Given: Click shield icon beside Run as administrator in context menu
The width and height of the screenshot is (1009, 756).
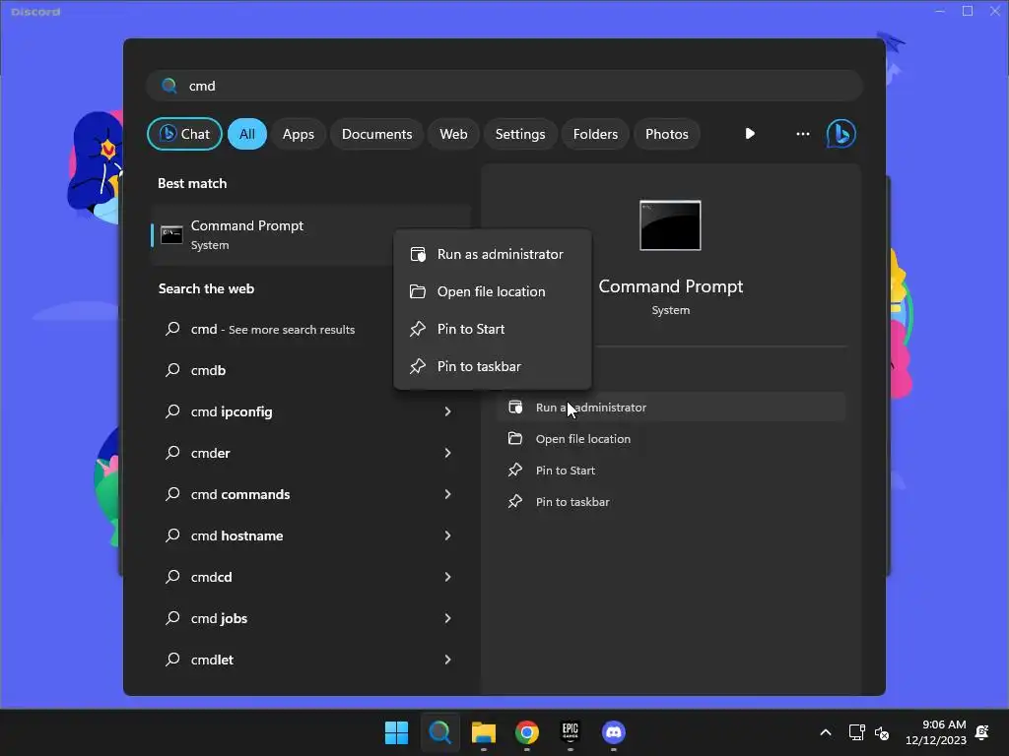Looking at the screenshot, I should pos(418,254).
